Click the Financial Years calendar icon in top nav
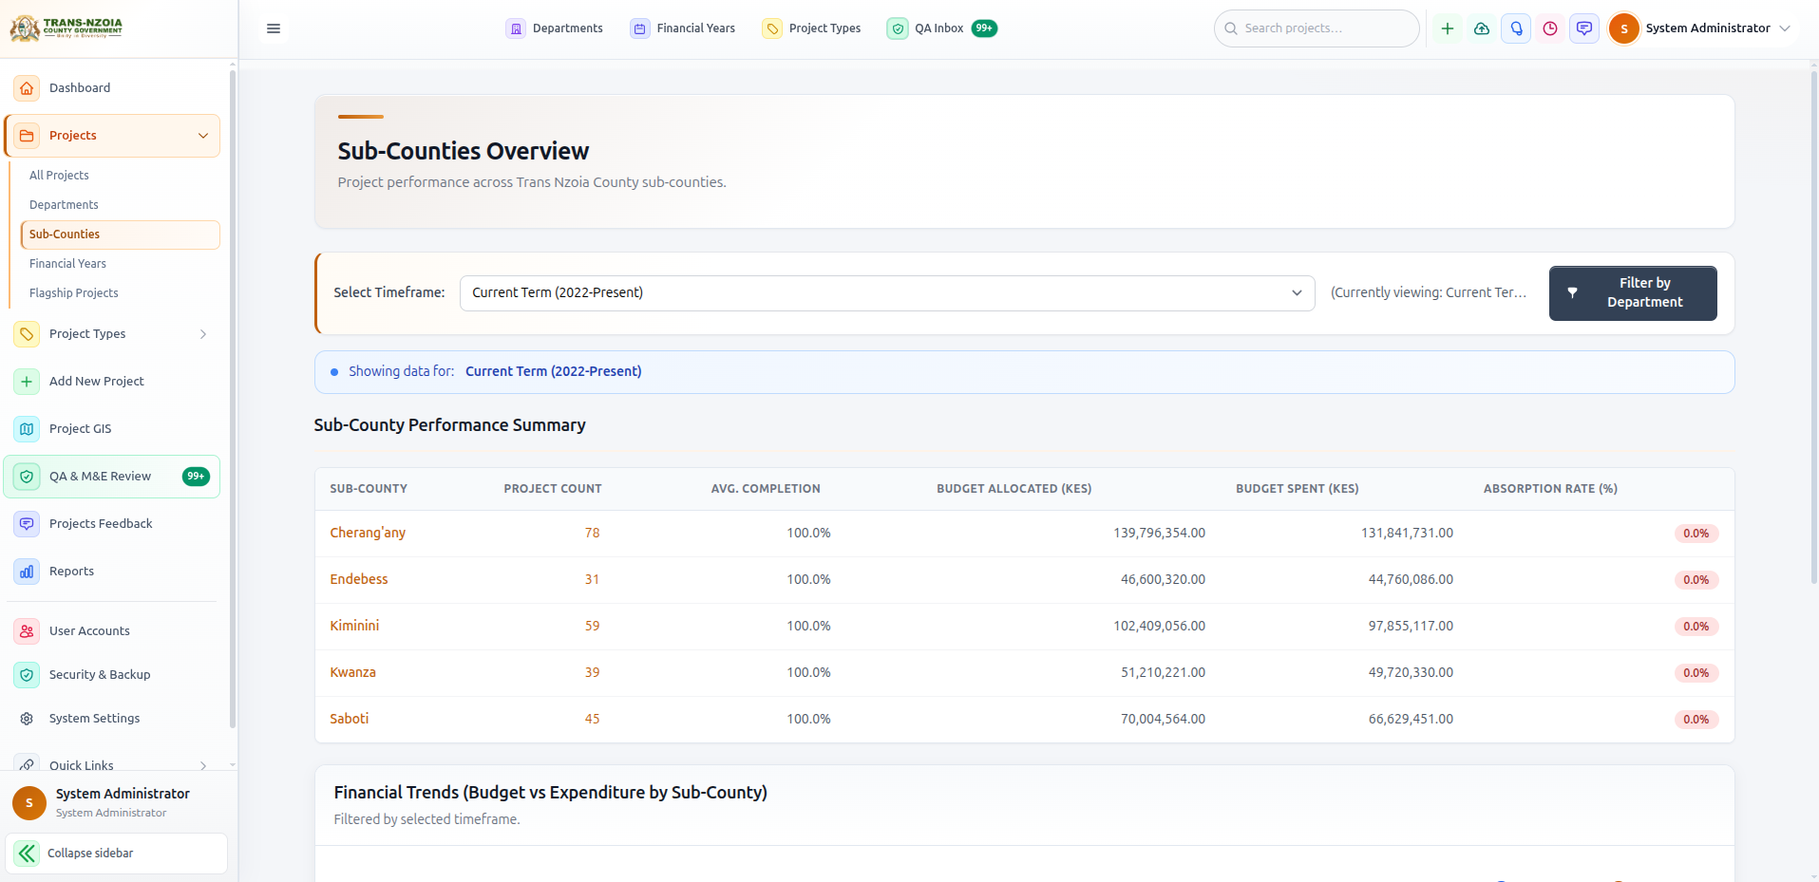This screenshot has height=882, width=1819. pyautogui.click(x=640, y=28)
